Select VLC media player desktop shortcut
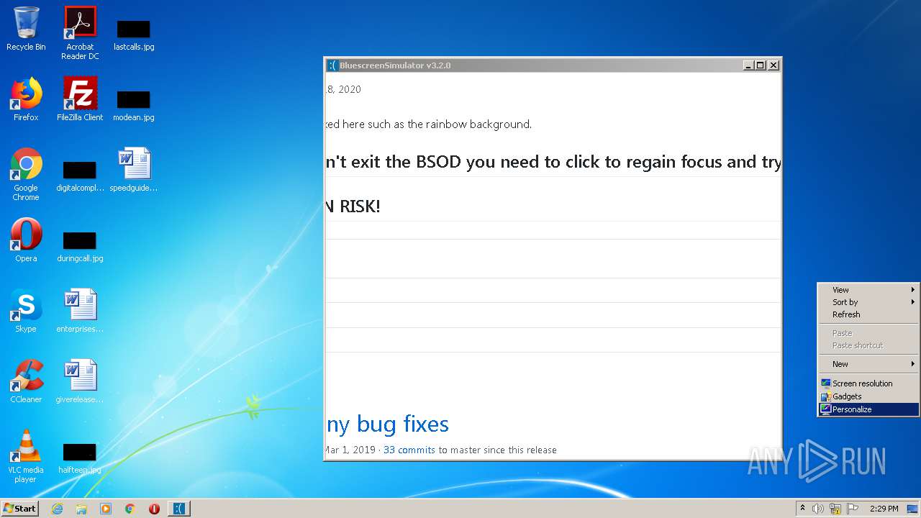Screen dimensions: 921x518 click(x=26, y=456)
